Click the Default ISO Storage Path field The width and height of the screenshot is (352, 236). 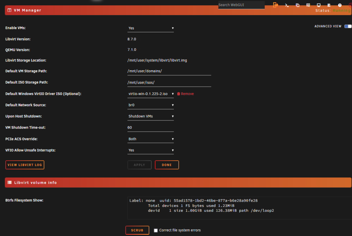coord(169,83)
